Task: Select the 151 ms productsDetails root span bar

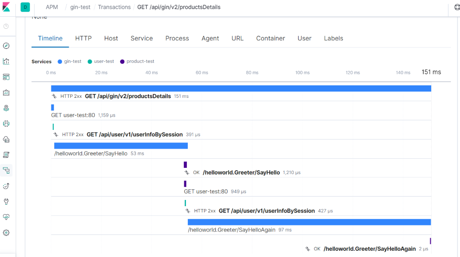Action: click(241, 89)
